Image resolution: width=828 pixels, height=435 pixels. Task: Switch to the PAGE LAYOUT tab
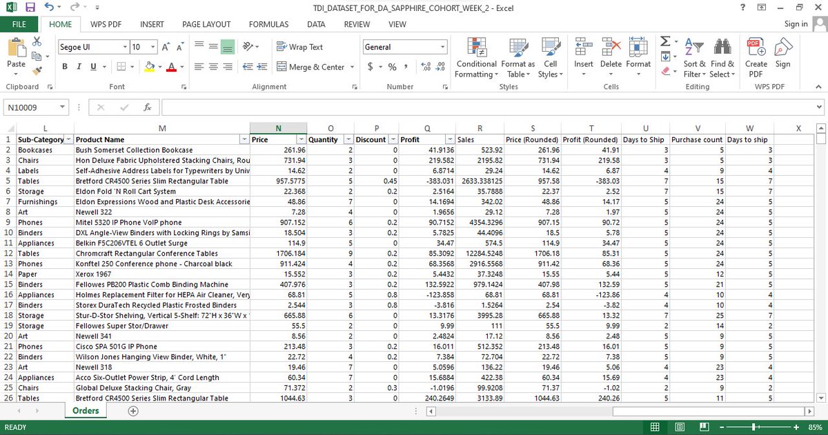[x=206, y=24]
